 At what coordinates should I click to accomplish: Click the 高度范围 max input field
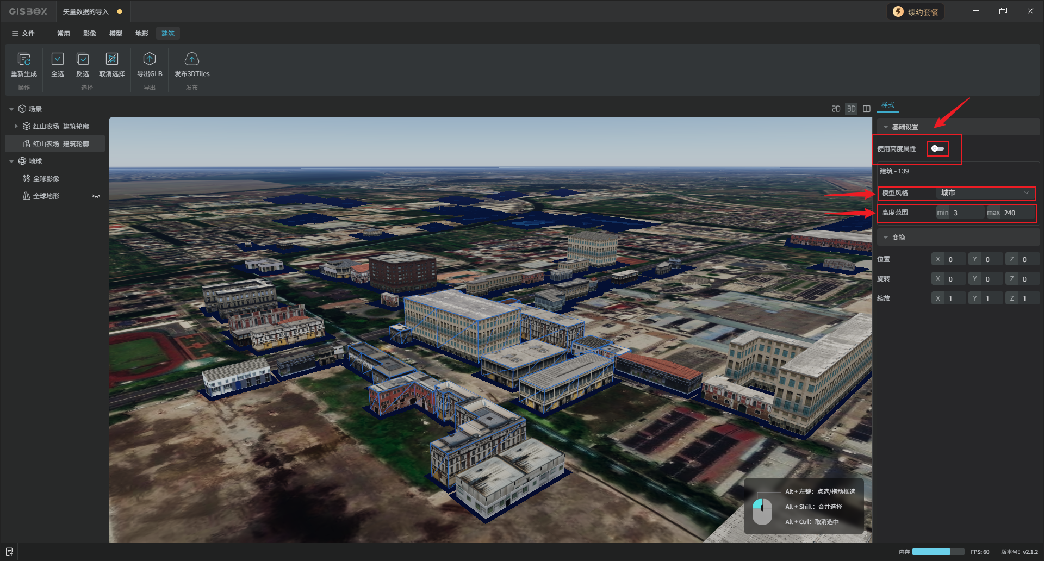tap(1017, 213)
